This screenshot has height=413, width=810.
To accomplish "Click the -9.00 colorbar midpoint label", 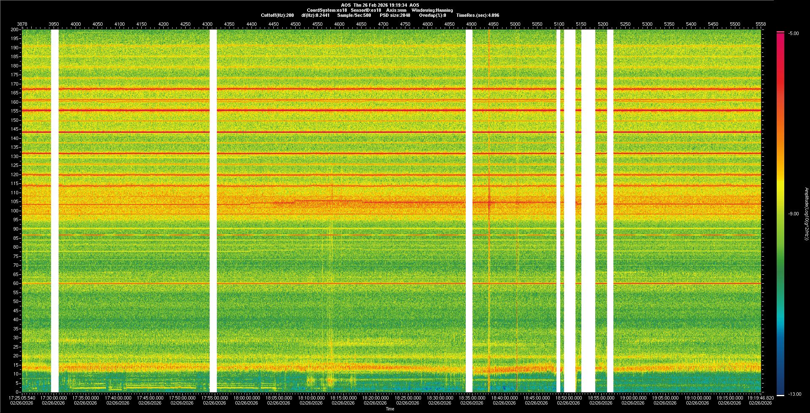I will [794, 214].
